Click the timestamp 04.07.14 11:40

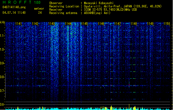[14, 13]
